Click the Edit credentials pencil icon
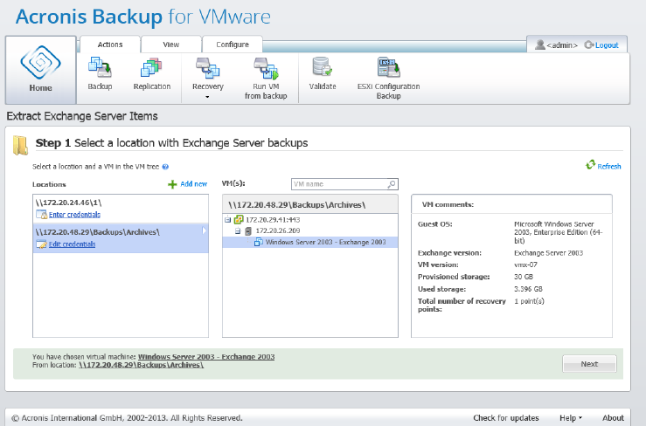The image size is (646, 426). tap(42, 244)
